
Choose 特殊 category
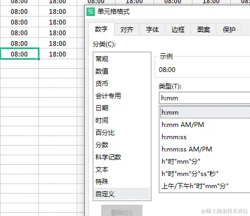(x=122, y=181)
